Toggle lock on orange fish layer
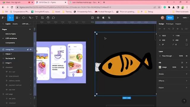This screenshot has width=190, height=107. (28, 49)
